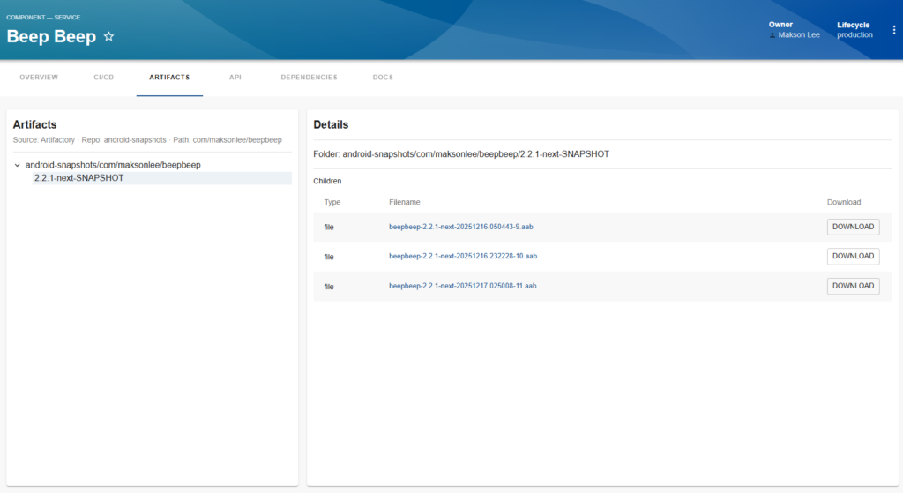The image size is (903, 493).
Task: Go to the API tab
Action: (x=235, y=78)
